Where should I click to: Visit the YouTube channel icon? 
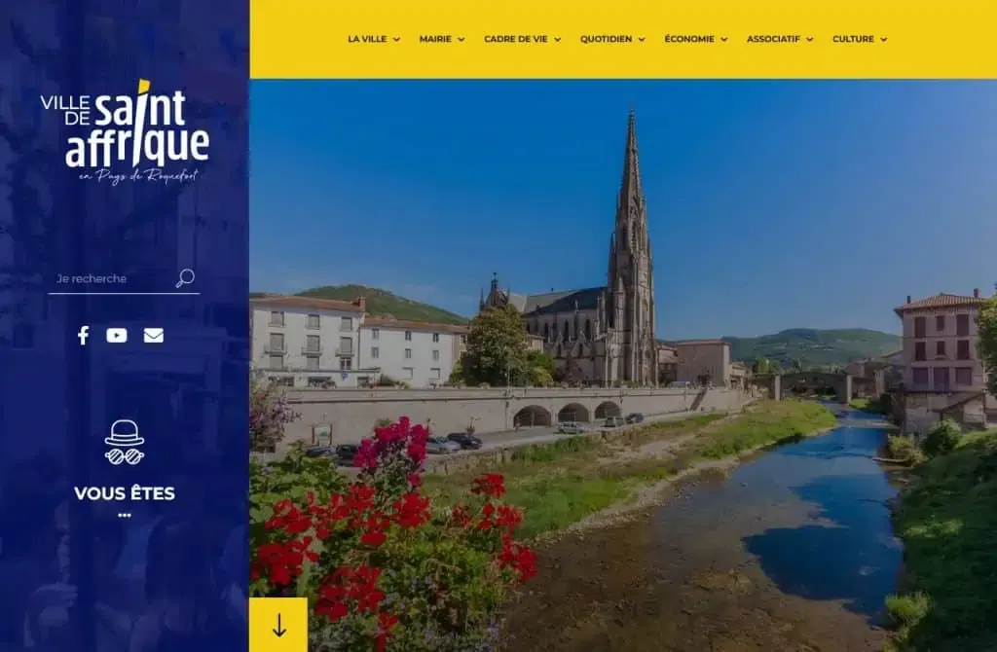[118, 337]
